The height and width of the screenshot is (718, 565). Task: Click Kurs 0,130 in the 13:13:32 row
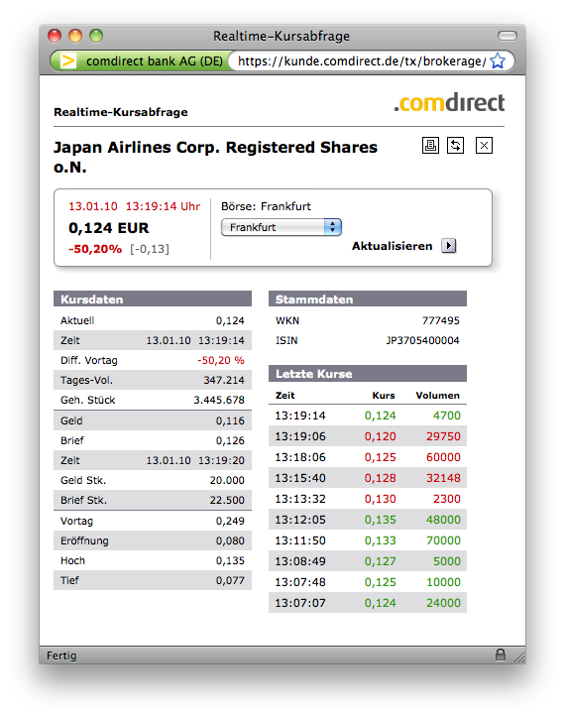point(380,499)
